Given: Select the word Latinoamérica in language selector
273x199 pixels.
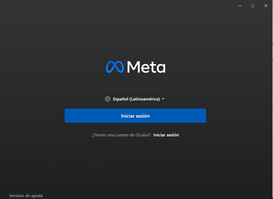Looking at the screenshot, I should point(145,99).
